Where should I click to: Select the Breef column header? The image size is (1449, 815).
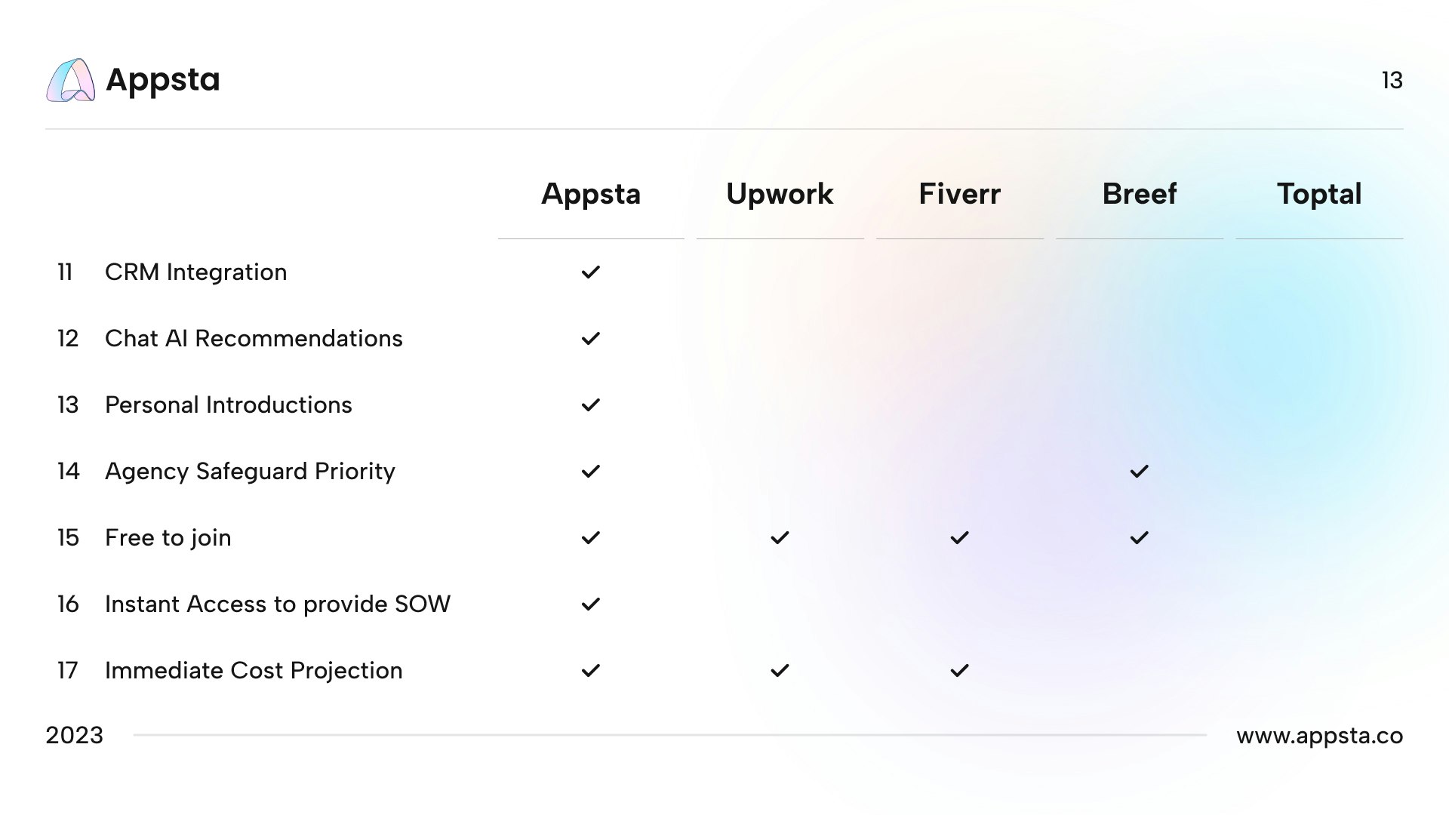[x=1140, y=194]
